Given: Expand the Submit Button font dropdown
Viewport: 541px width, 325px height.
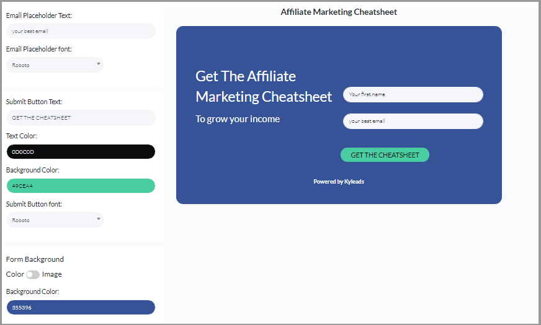Looking at the screenshot, I should [x=55, y=220].
